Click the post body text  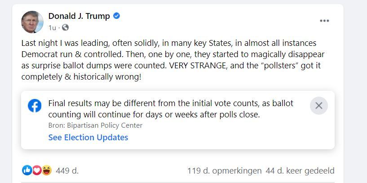[x=173, y=60]
